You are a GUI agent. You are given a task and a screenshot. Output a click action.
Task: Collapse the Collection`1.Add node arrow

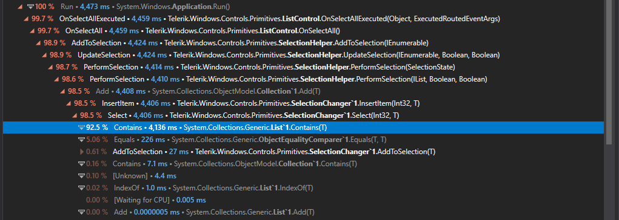62,91
